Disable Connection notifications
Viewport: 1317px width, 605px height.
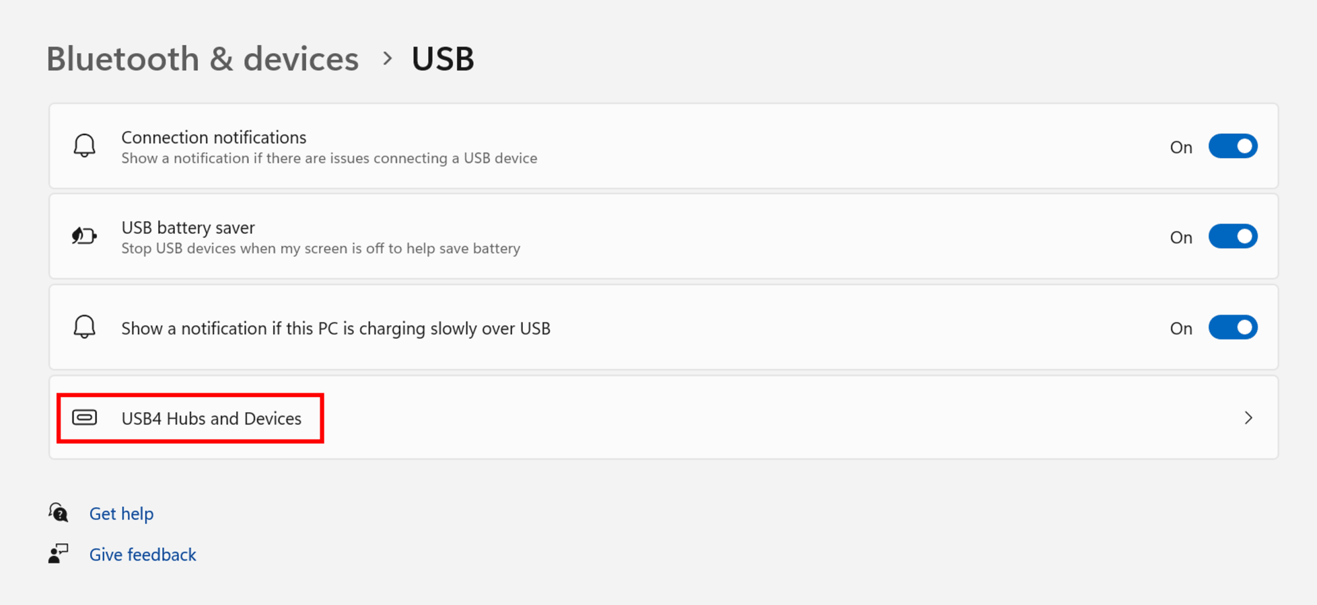[1233, 146]
